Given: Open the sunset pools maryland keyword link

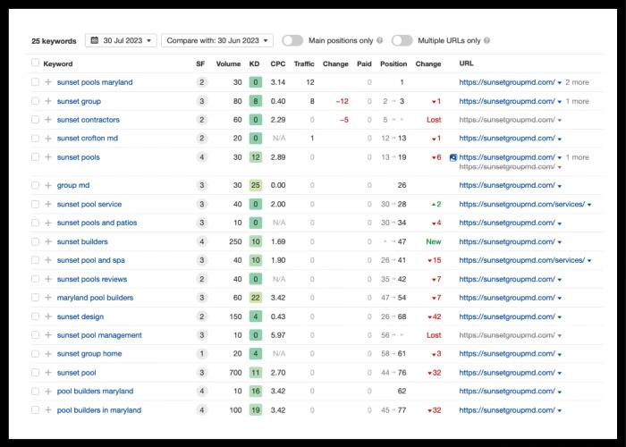Looking at the screenshot, I should pos(95,82).
